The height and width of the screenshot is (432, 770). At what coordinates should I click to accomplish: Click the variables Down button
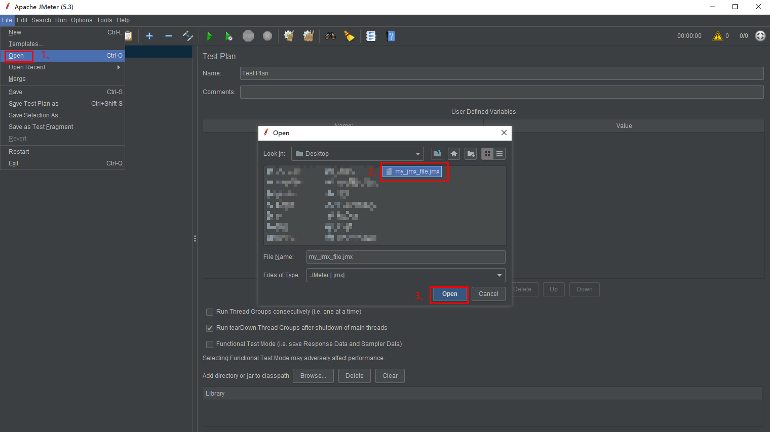click(585, 289)
